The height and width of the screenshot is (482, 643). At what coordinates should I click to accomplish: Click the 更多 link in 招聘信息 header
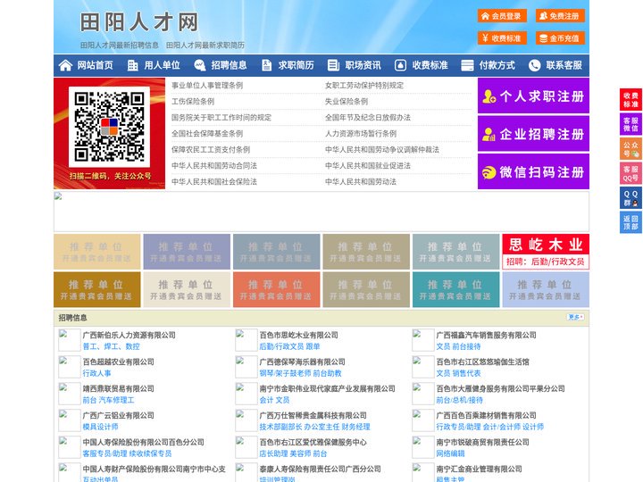[x=576, y=317]
